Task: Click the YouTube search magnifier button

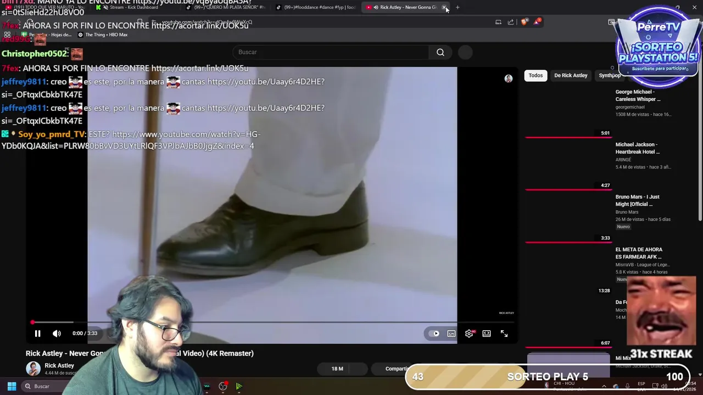Action: (x=440, y=52)
